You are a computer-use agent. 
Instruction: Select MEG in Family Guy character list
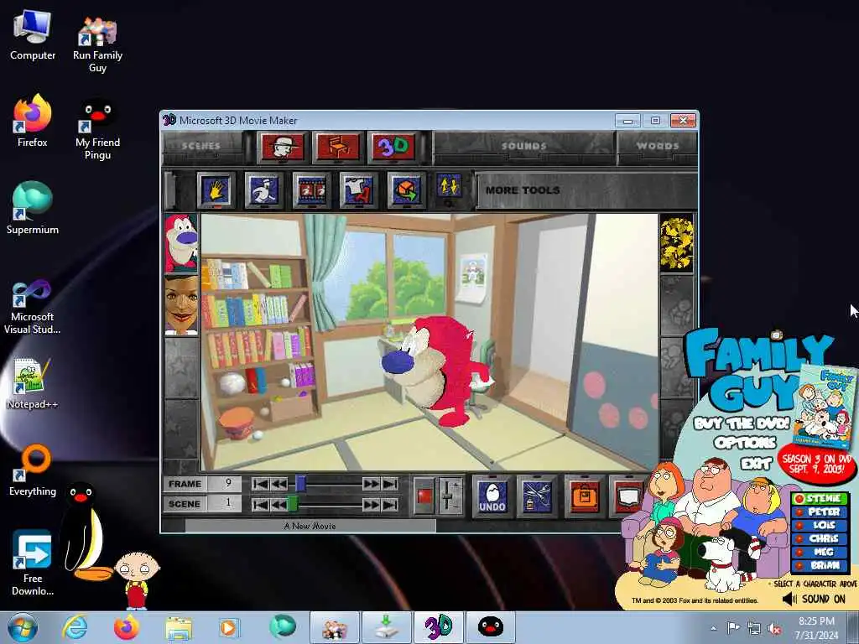(820, 552)
